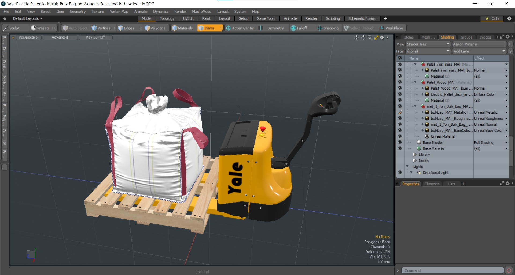Switch to the Groups panel tab
Screen dimensions: 515x275
point(466,37)
